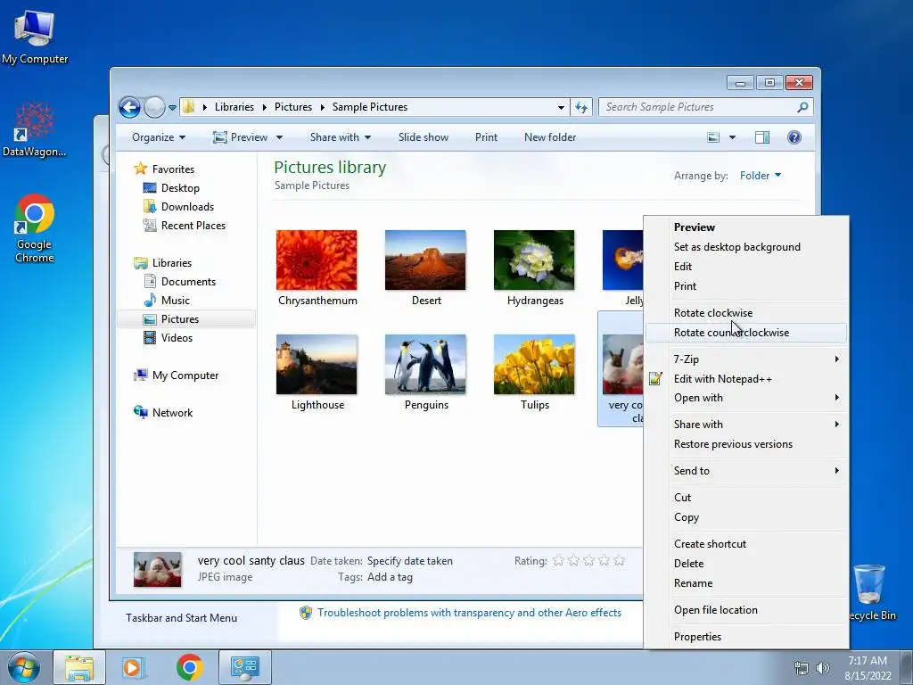The height and width of the screenshot is (685, 913).
Task: Click the Forward navigation arrow button
Action: tap(154, 107)
